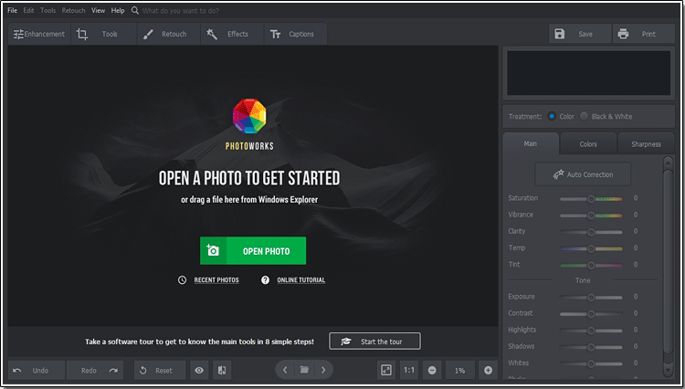
Task: Click the before/after compare icon
Action: pyautogui.click(x=222, y=370)
